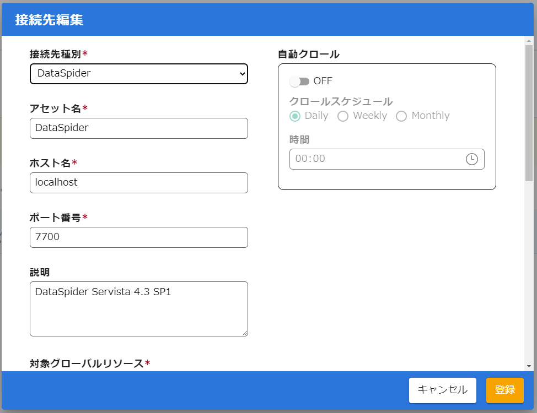Click the ポート番号 7700 field

point(139,237)
